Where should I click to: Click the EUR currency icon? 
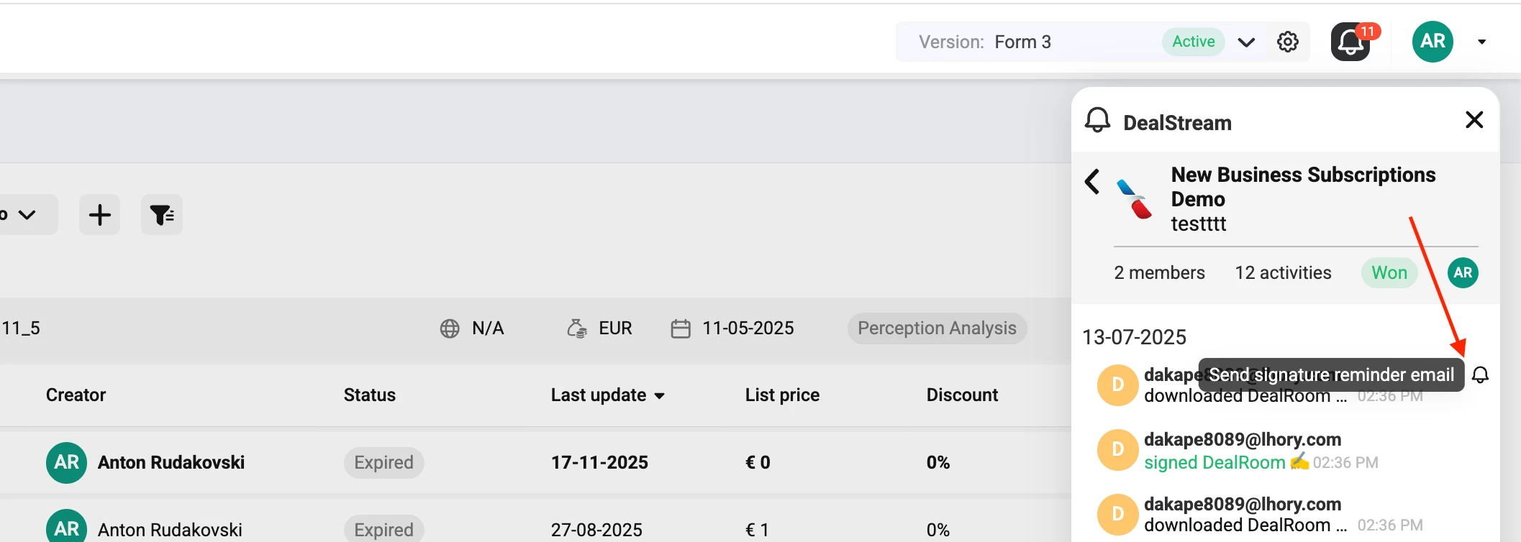point(576,329)
